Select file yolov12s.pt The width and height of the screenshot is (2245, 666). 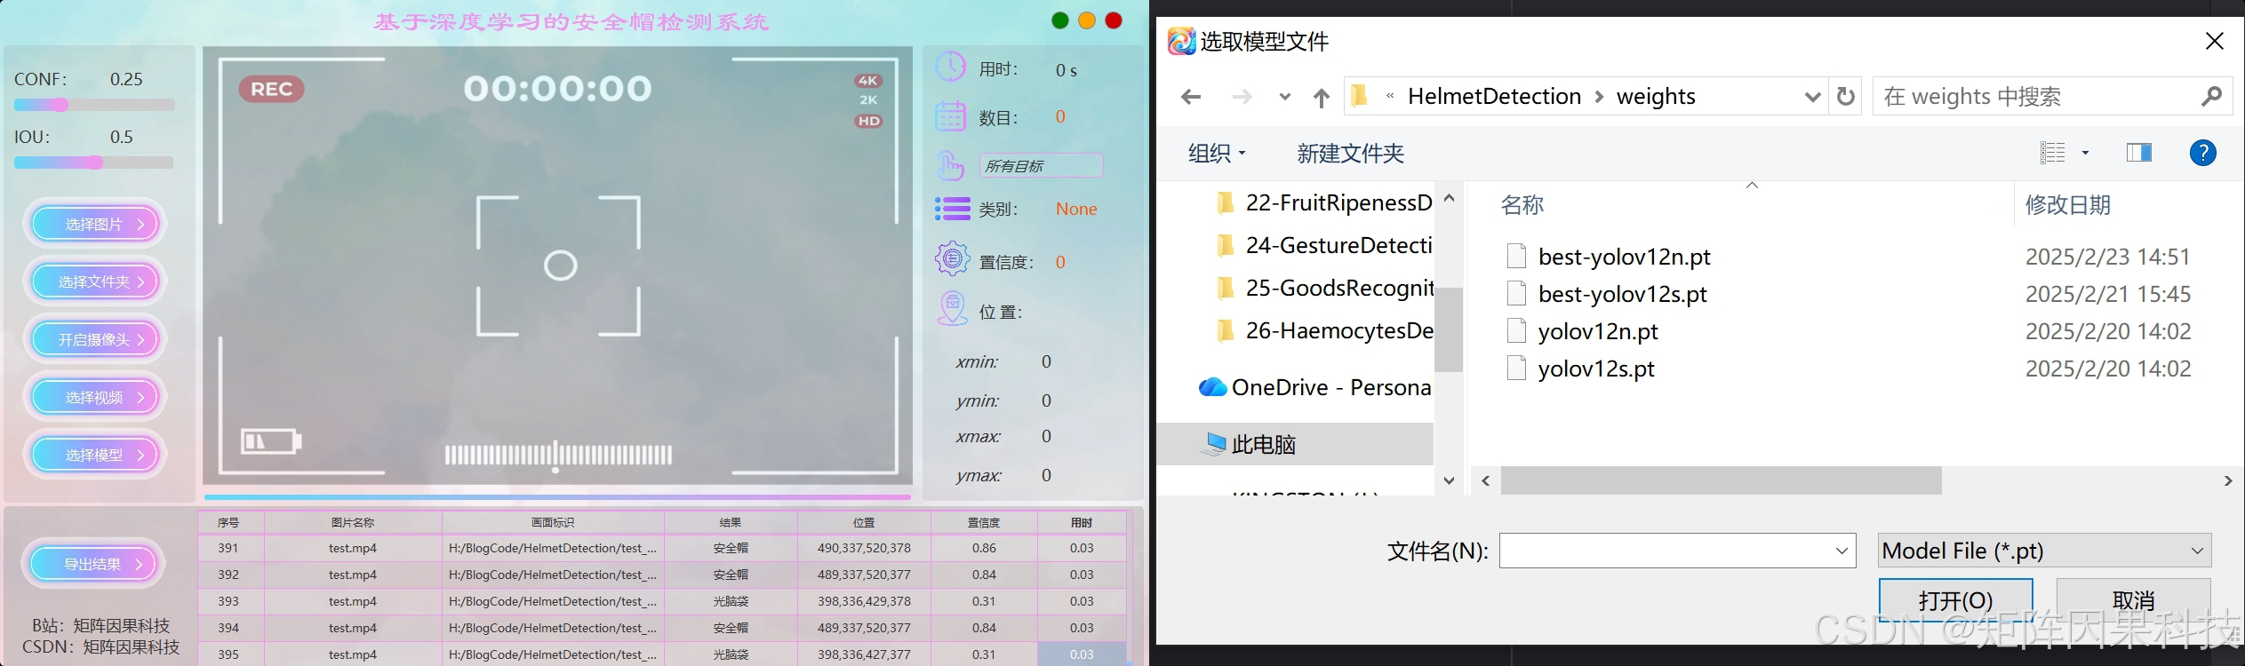(1596, 369)
